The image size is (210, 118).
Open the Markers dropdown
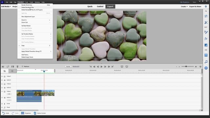[25, 67]
